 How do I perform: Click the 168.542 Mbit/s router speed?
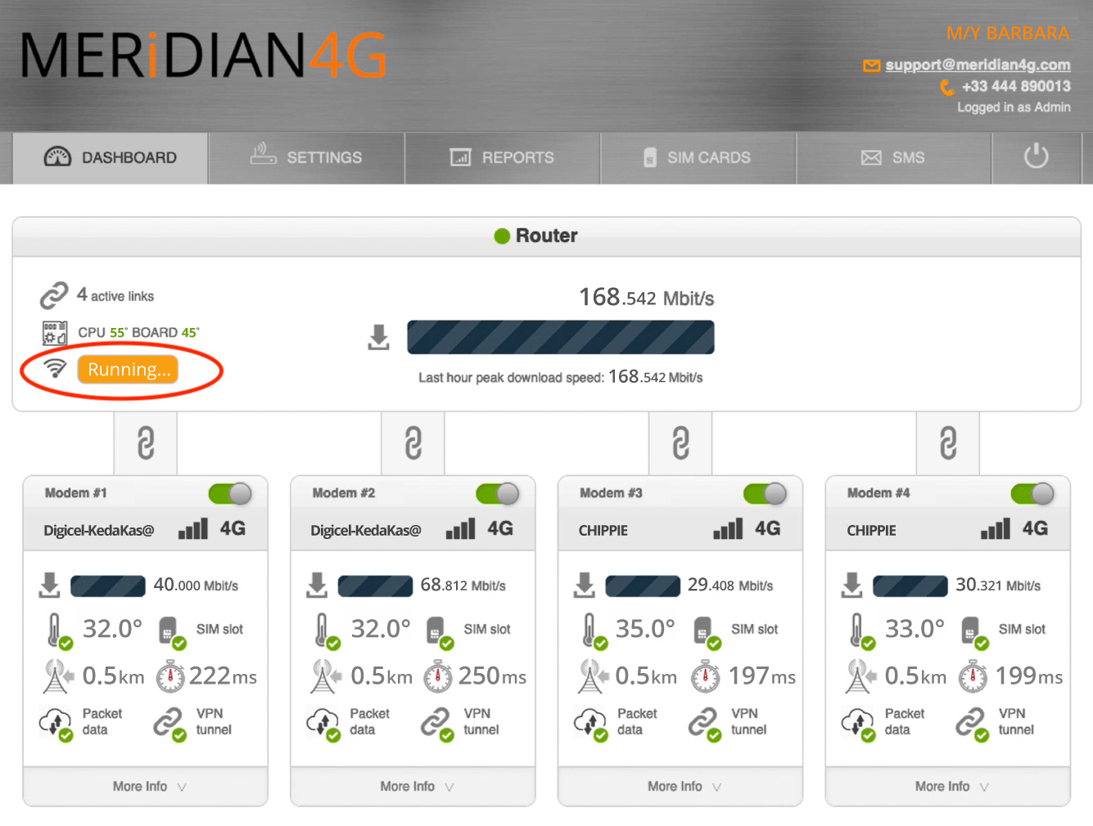point(647,297)
